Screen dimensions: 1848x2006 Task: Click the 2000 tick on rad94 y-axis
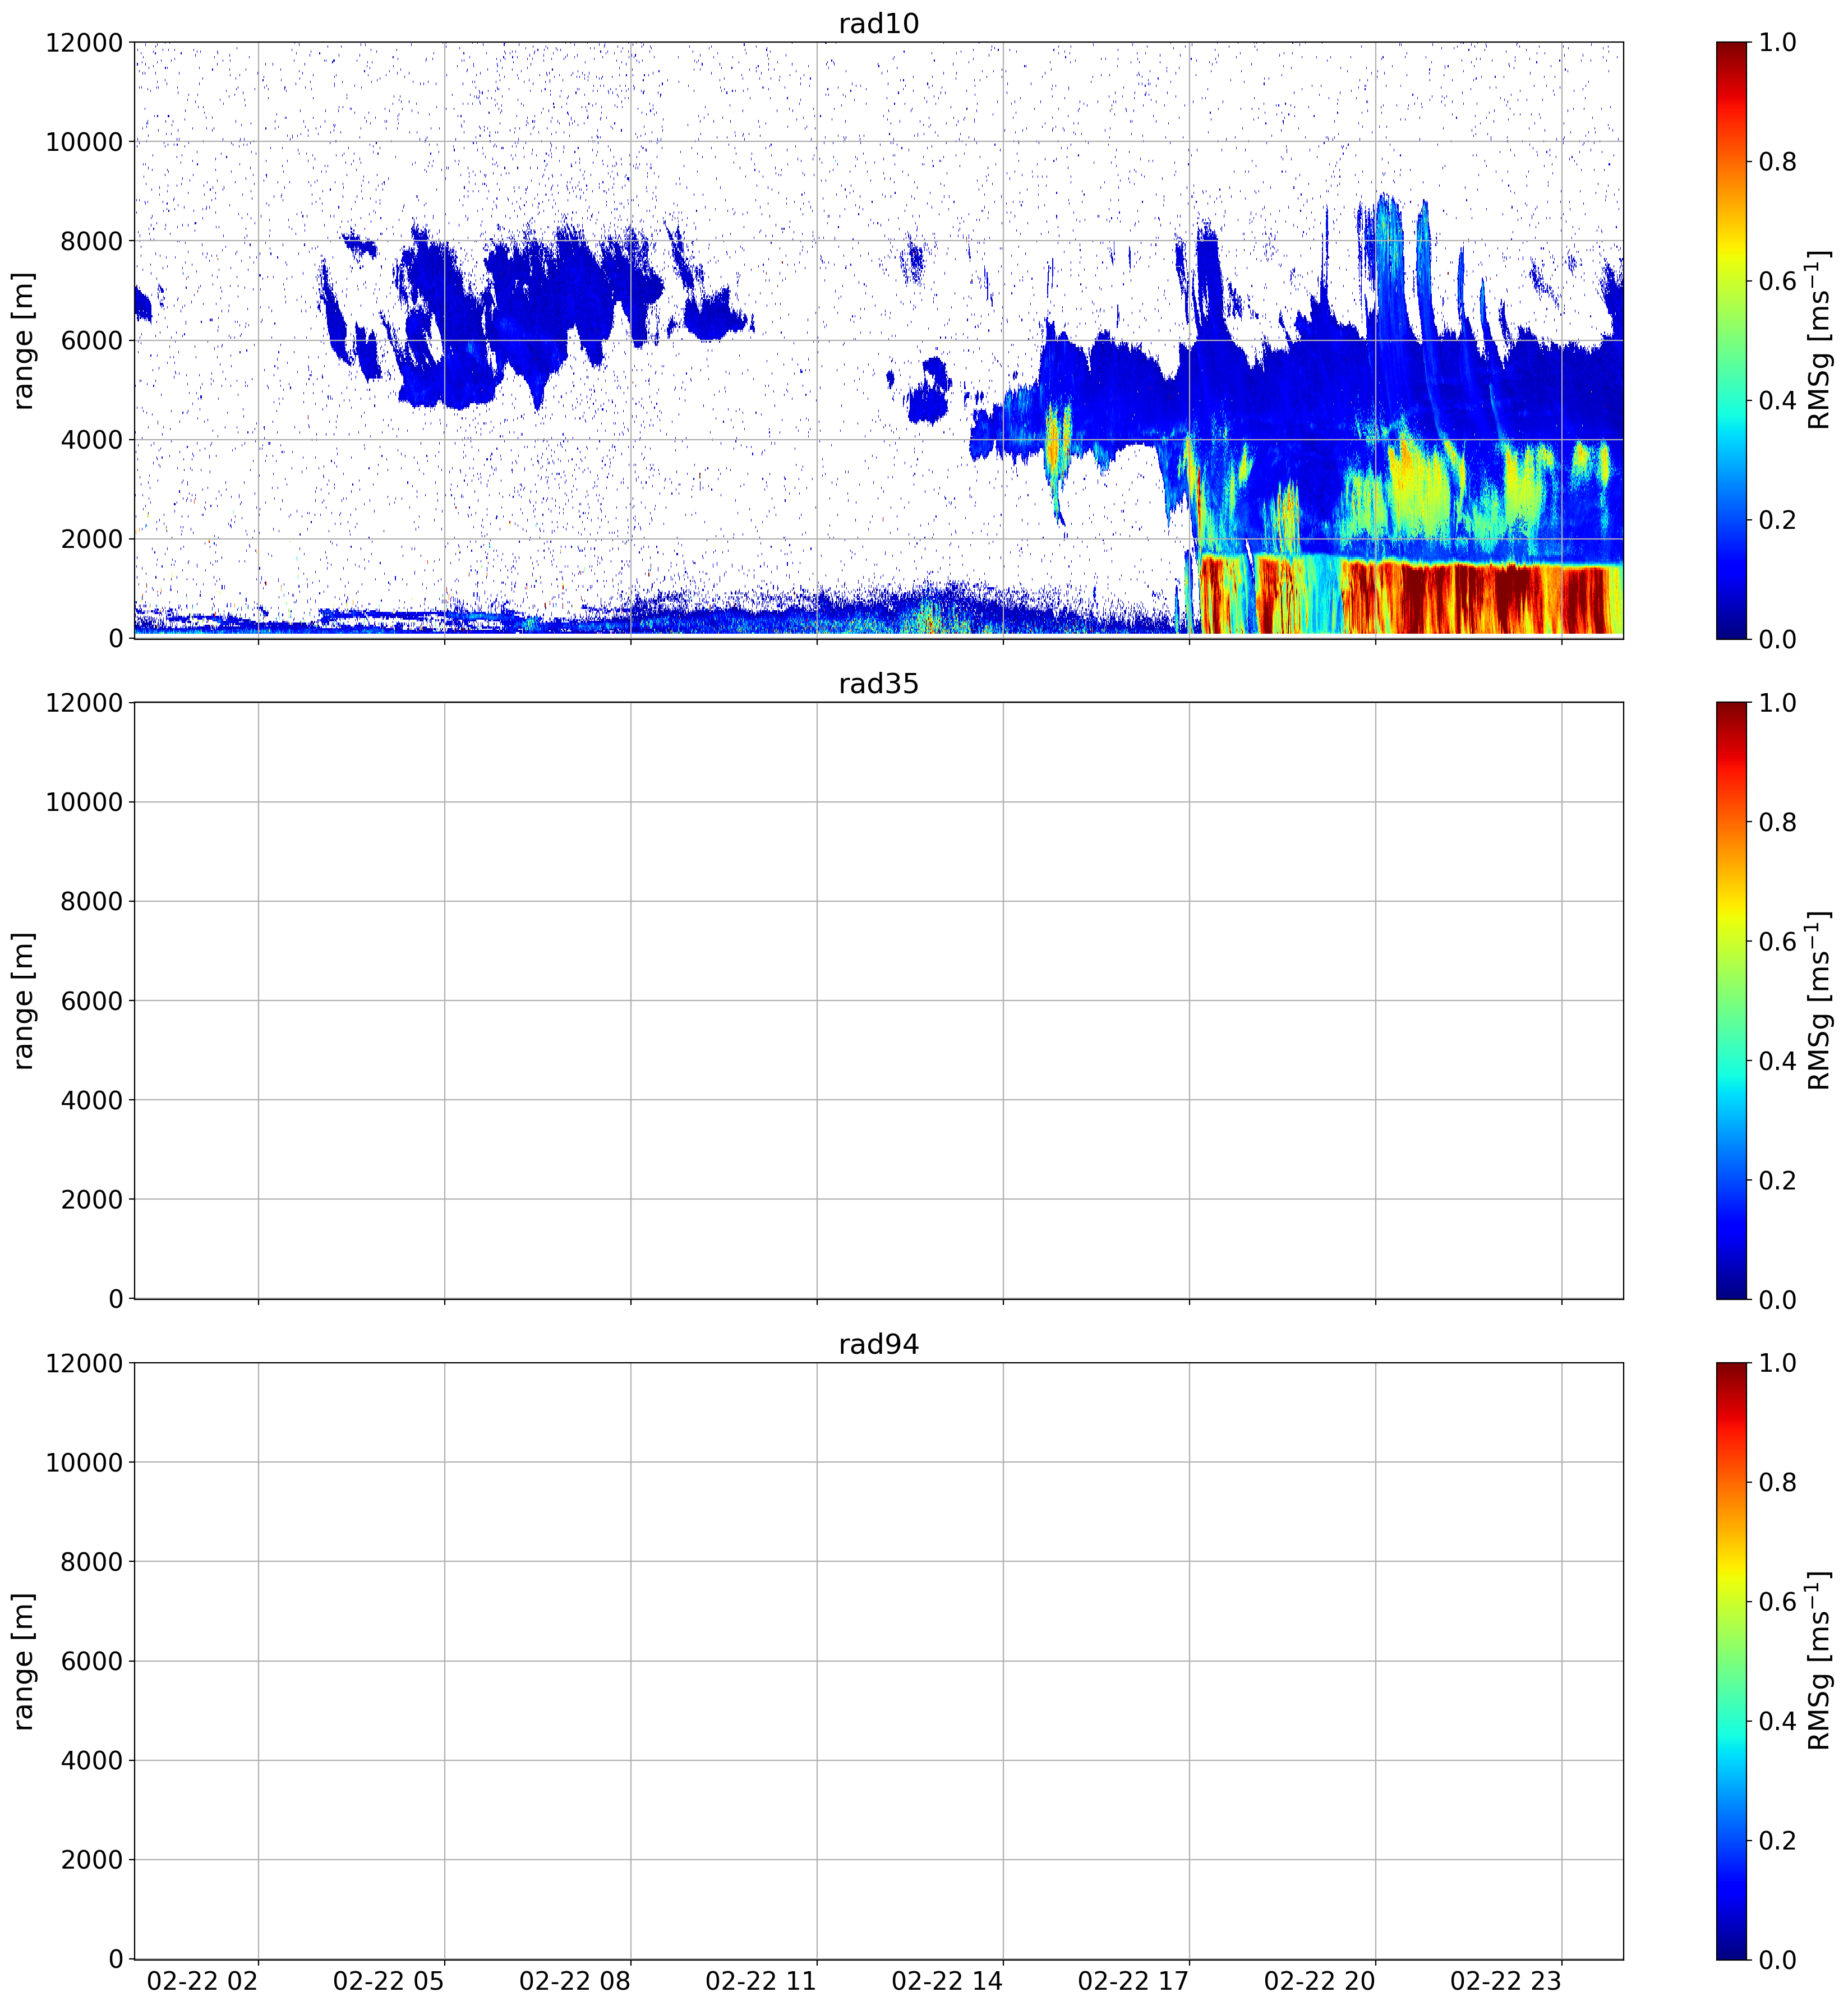pyautogui.click(x=92, y=1860)
